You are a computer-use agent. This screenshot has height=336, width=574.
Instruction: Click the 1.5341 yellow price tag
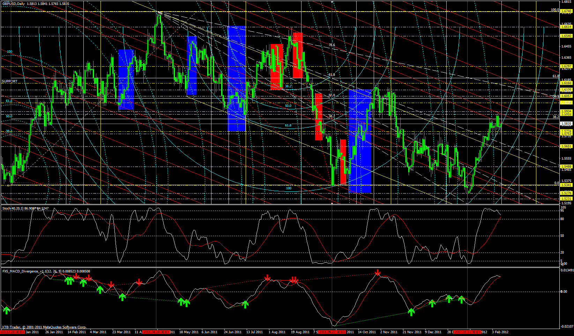tap(566, 185)
